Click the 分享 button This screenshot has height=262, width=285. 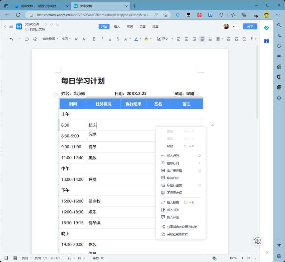point(250,26)
